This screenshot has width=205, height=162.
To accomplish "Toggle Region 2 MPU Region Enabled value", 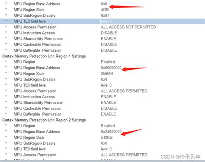I will [108, 126].
